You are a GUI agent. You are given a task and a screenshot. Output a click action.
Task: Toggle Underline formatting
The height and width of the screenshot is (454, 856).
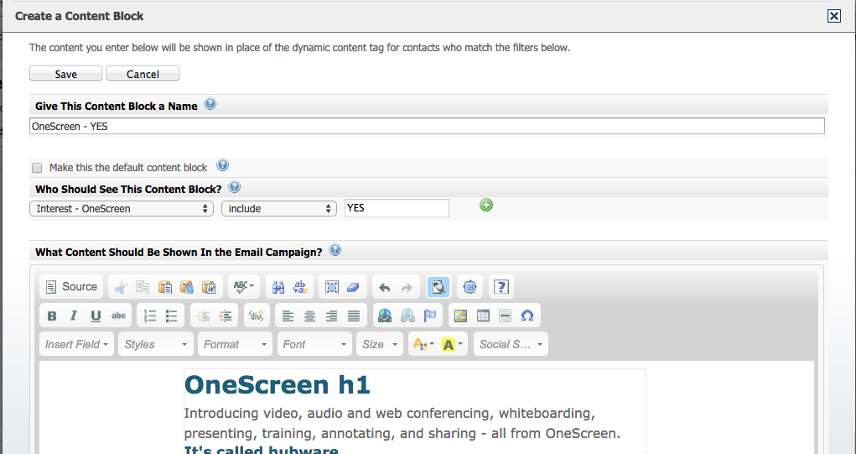pos(96,316)
